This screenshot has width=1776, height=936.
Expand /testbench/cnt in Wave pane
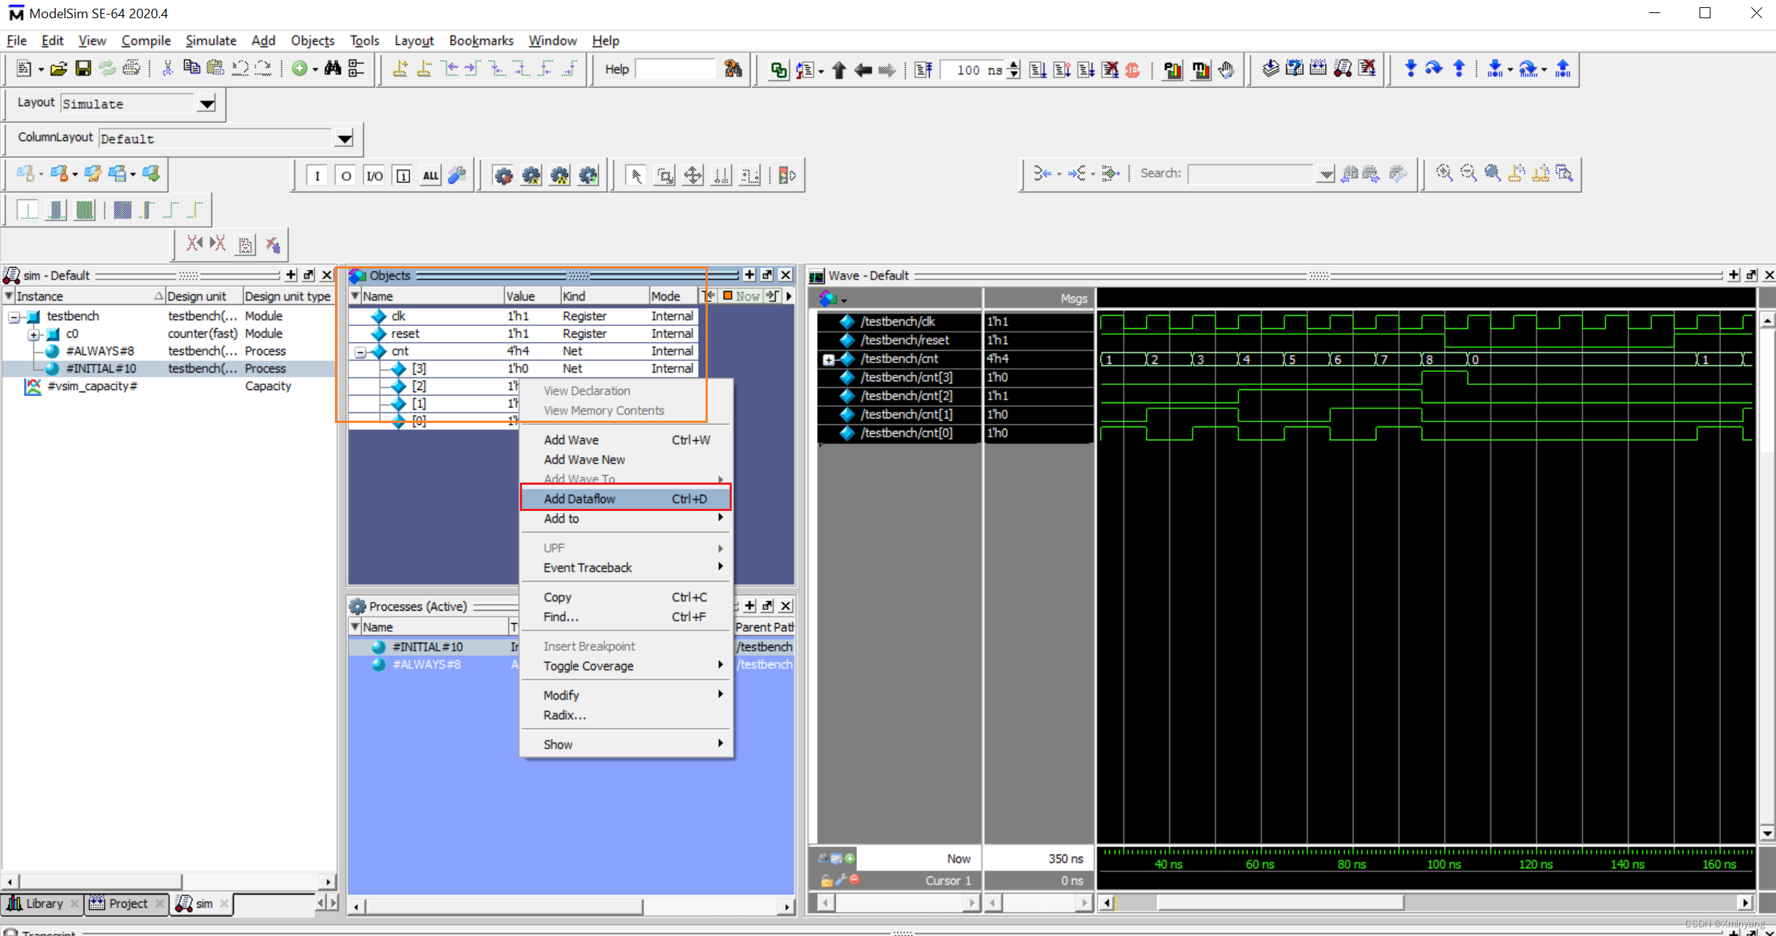pos(828,360)
